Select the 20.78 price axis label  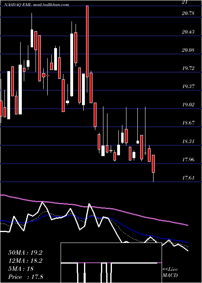tap(188, 13)
